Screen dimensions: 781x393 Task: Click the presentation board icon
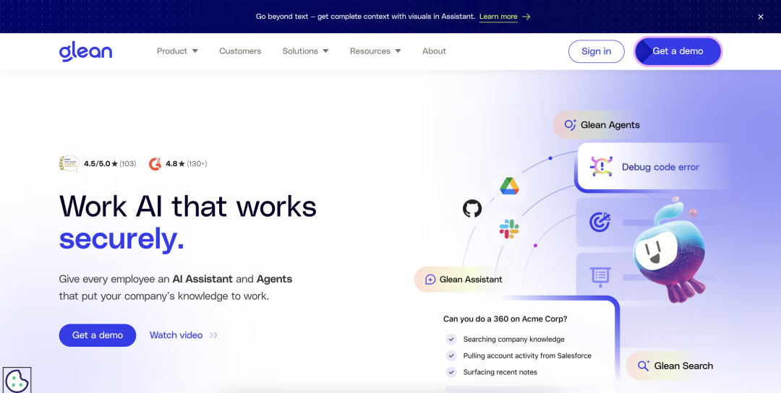600,277
